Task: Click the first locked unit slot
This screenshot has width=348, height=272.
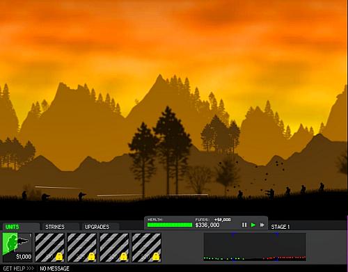Action: 49,248
